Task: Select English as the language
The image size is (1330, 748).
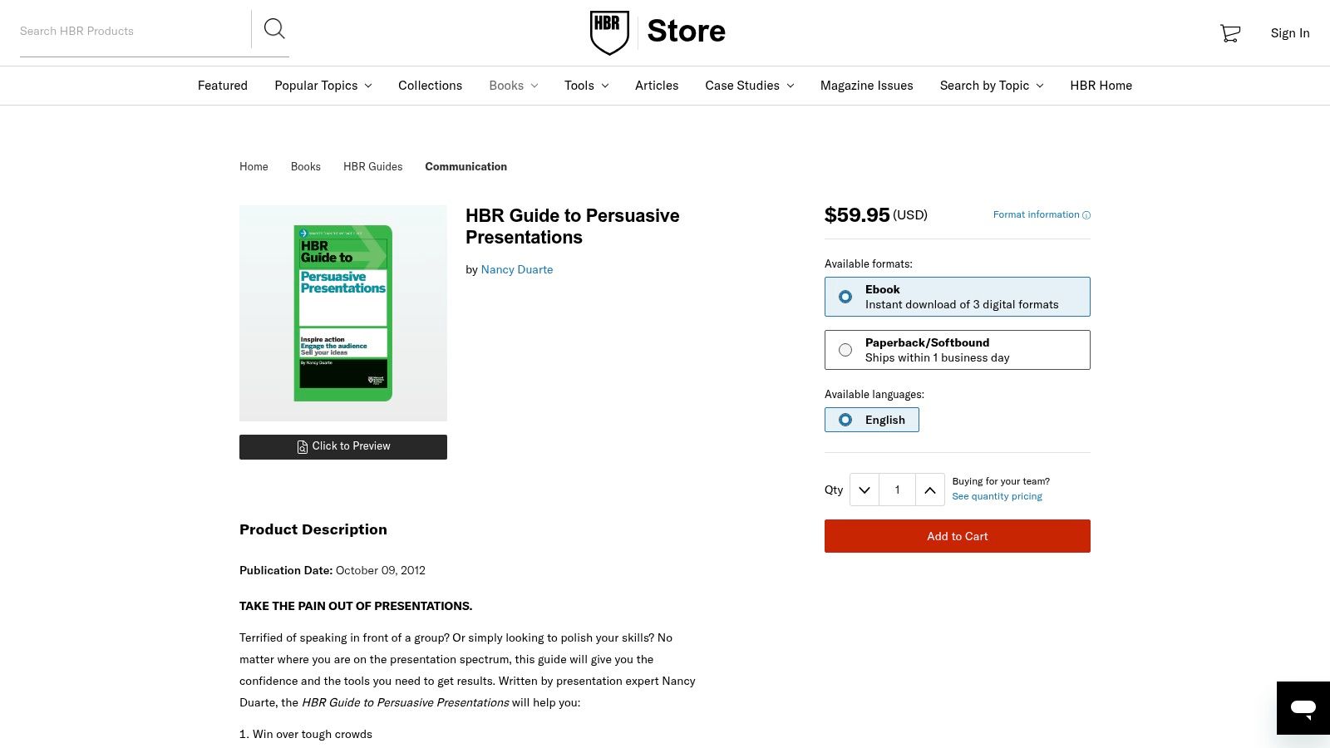Action: coord(845,420)
